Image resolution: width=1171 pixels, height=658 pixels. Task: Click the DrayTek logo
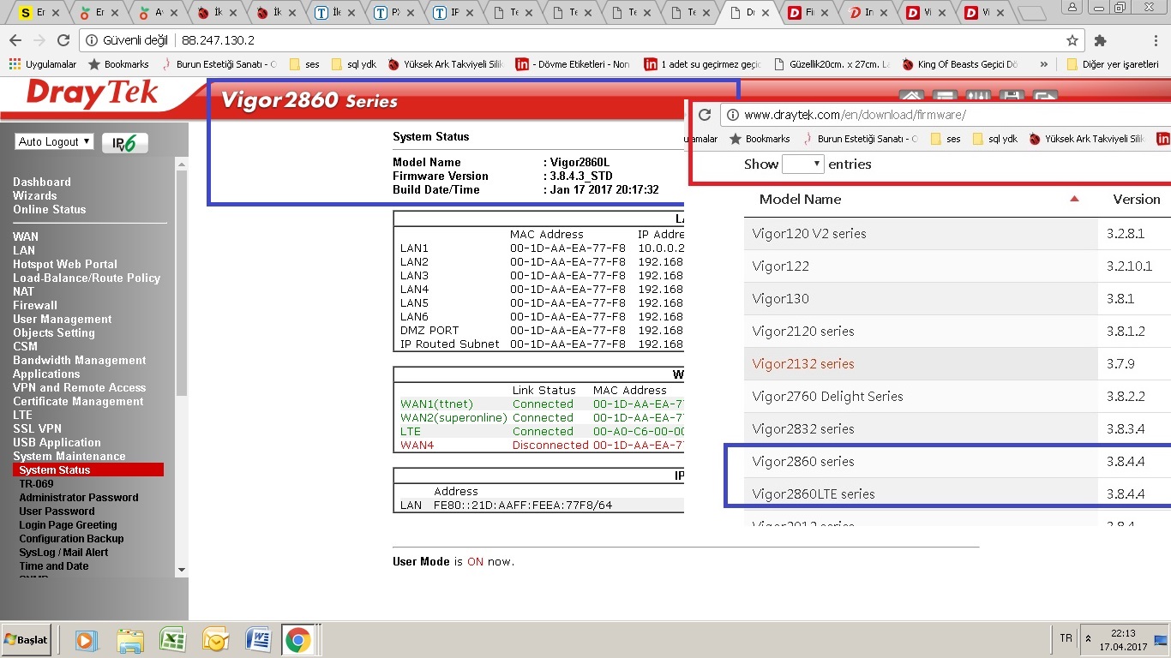[x=92, y=94]
